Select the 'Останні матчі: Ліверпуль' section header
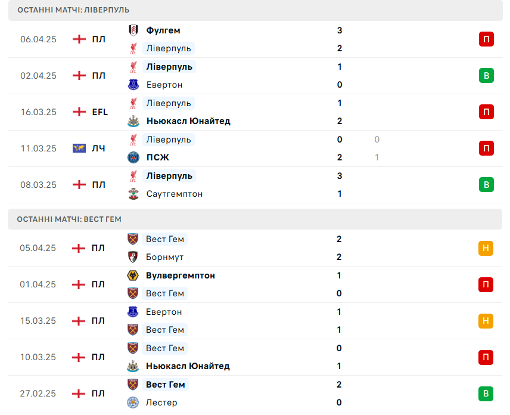Image resolution: width=510 pixels, height=415 pixels. tap(256, 10)
